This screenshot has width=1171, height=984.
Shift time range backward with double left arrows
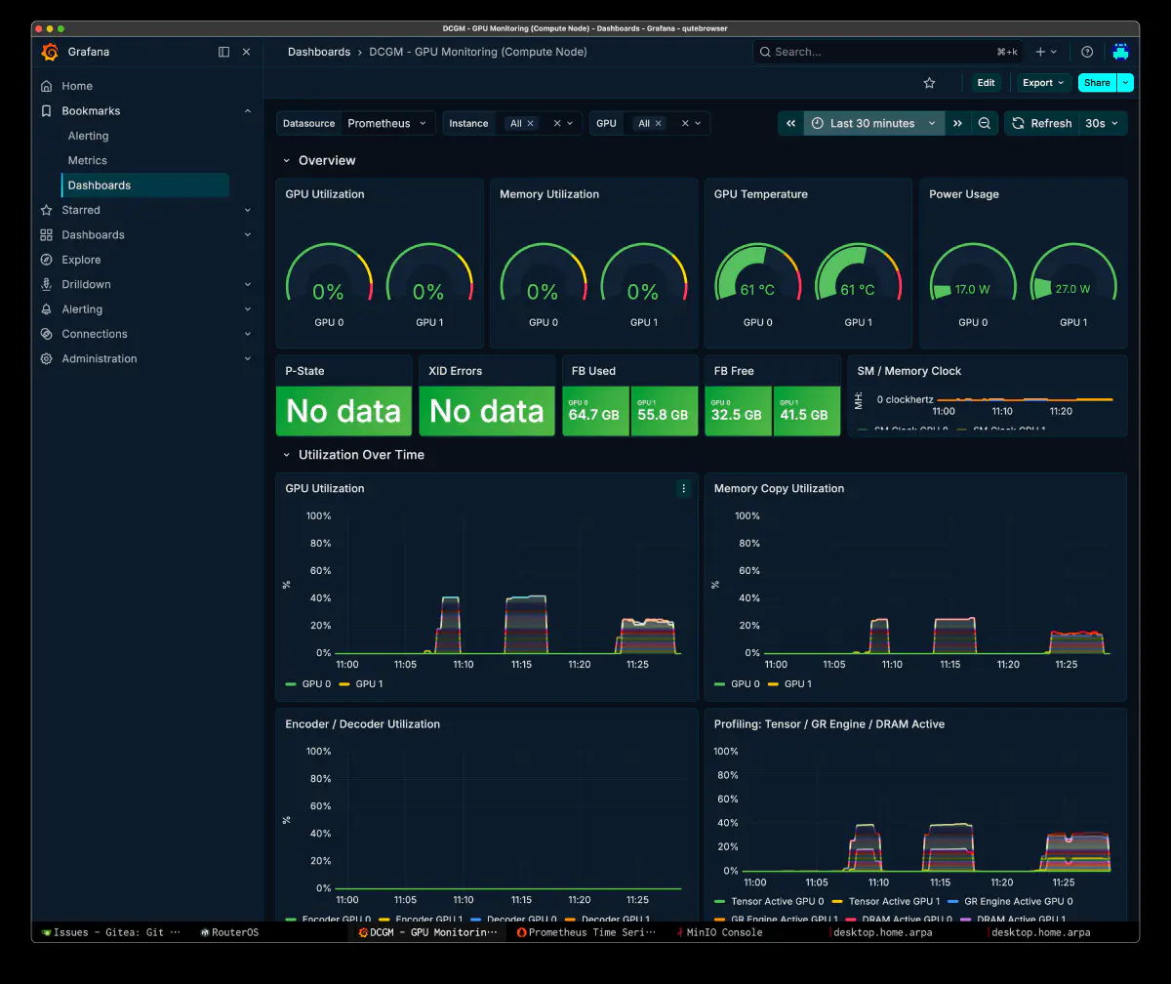[x=790, y=123]
